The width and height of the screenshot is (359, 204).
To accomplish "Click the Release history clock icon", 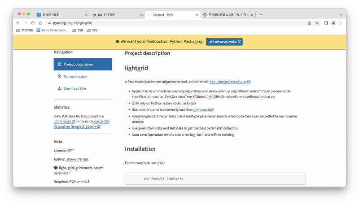I will click(59, 76).
